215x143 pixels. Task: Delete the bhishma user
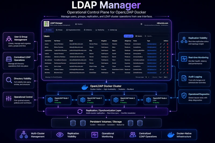pos(167,73)
